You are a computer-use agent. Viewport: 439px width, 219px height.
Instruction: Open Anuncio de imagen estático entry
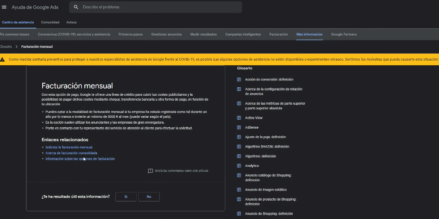click(x=266, y=190)
